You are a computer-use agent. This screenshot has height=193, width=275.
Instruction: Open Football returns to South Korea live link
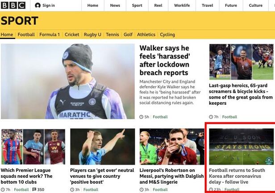pyautogui.click(x=237, y=176)
